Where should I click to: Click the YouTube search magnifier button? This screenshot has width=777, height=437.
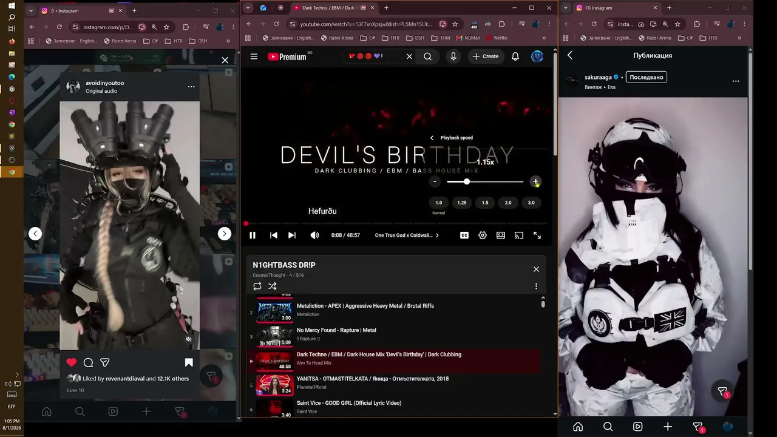tap(427, 56)
